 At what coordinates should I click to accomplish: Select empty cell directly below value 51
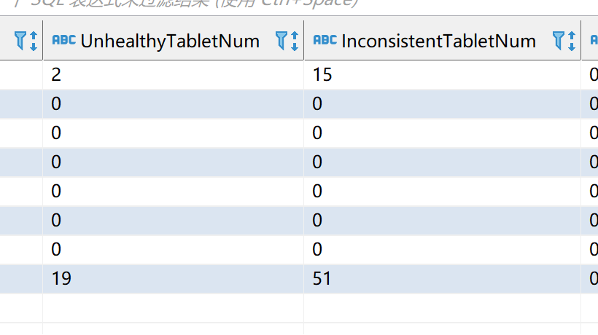441,307
